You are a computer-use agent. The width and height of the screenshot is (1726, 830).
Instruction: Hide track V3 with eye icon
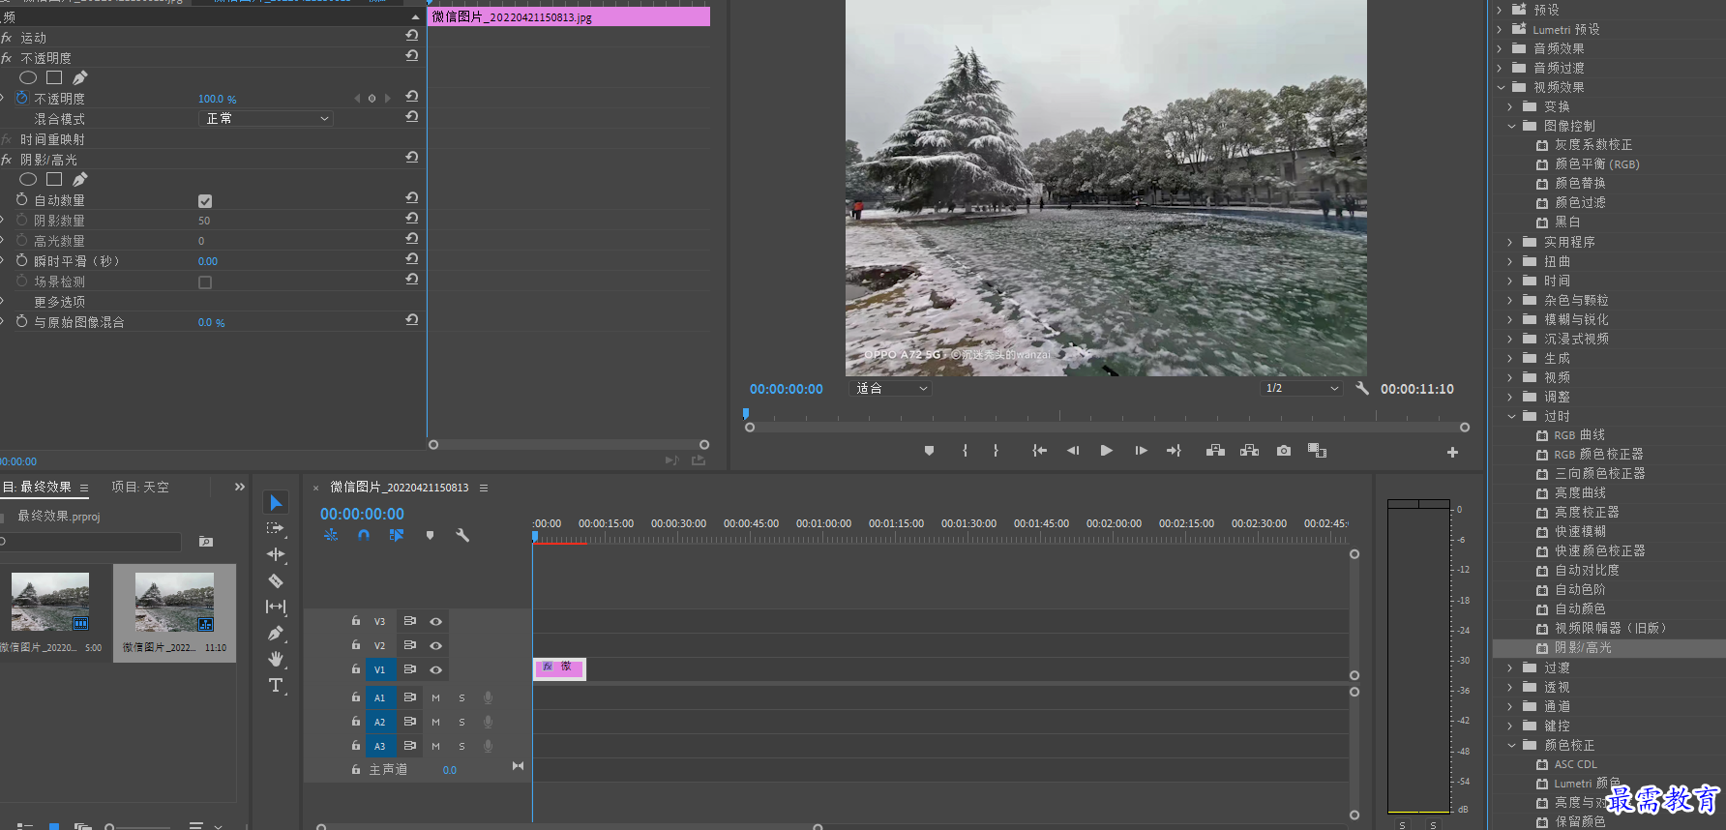(436, 621)
